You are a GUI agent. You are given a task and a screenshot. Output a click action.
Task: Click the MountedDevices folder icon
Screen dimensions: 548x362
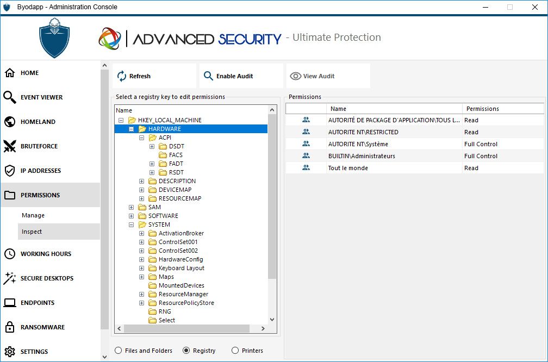coord(152,285)
